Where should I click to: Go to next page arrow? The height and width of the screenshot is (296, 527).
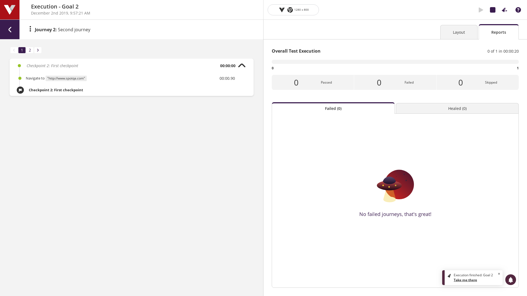point(38,50)
